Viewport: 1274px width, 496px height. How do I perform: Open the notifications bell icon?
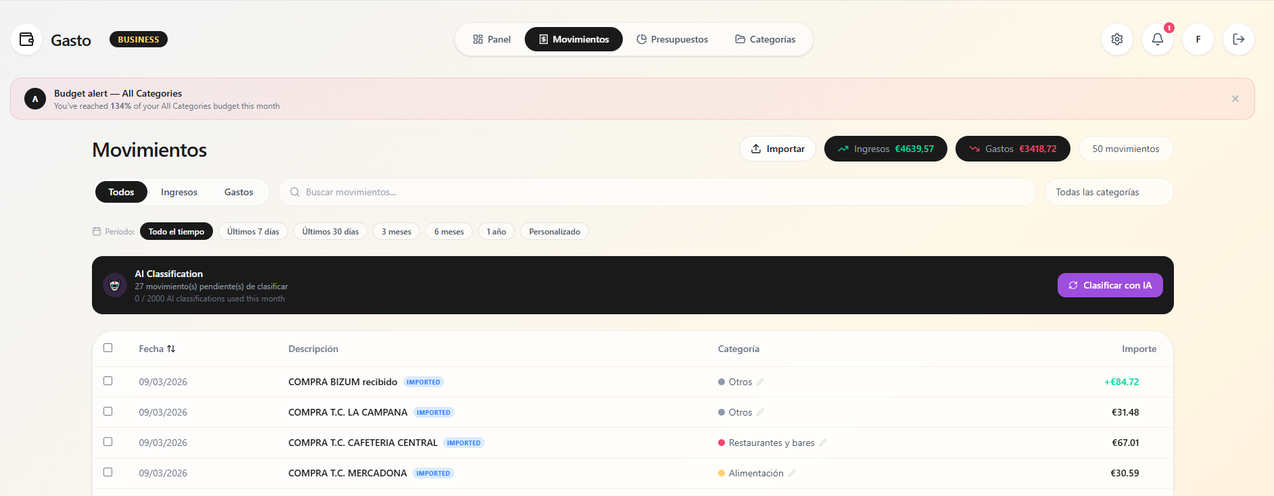[x=1157, y=39]
